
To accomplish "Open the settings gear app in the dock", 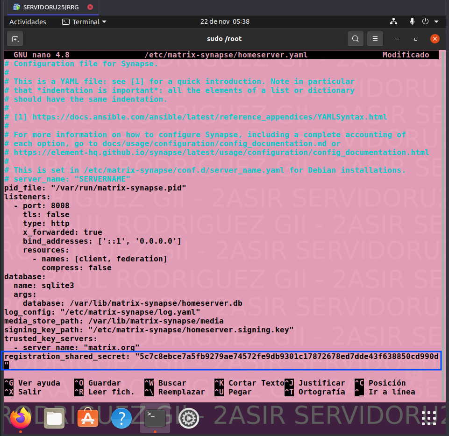I will pos(189,418).
